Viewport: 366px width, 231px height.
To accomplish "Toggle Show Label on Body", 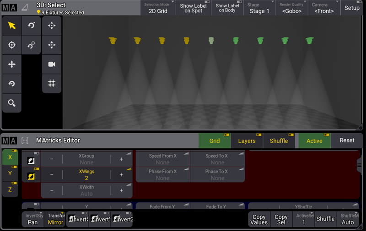I will tap(227, 8).
